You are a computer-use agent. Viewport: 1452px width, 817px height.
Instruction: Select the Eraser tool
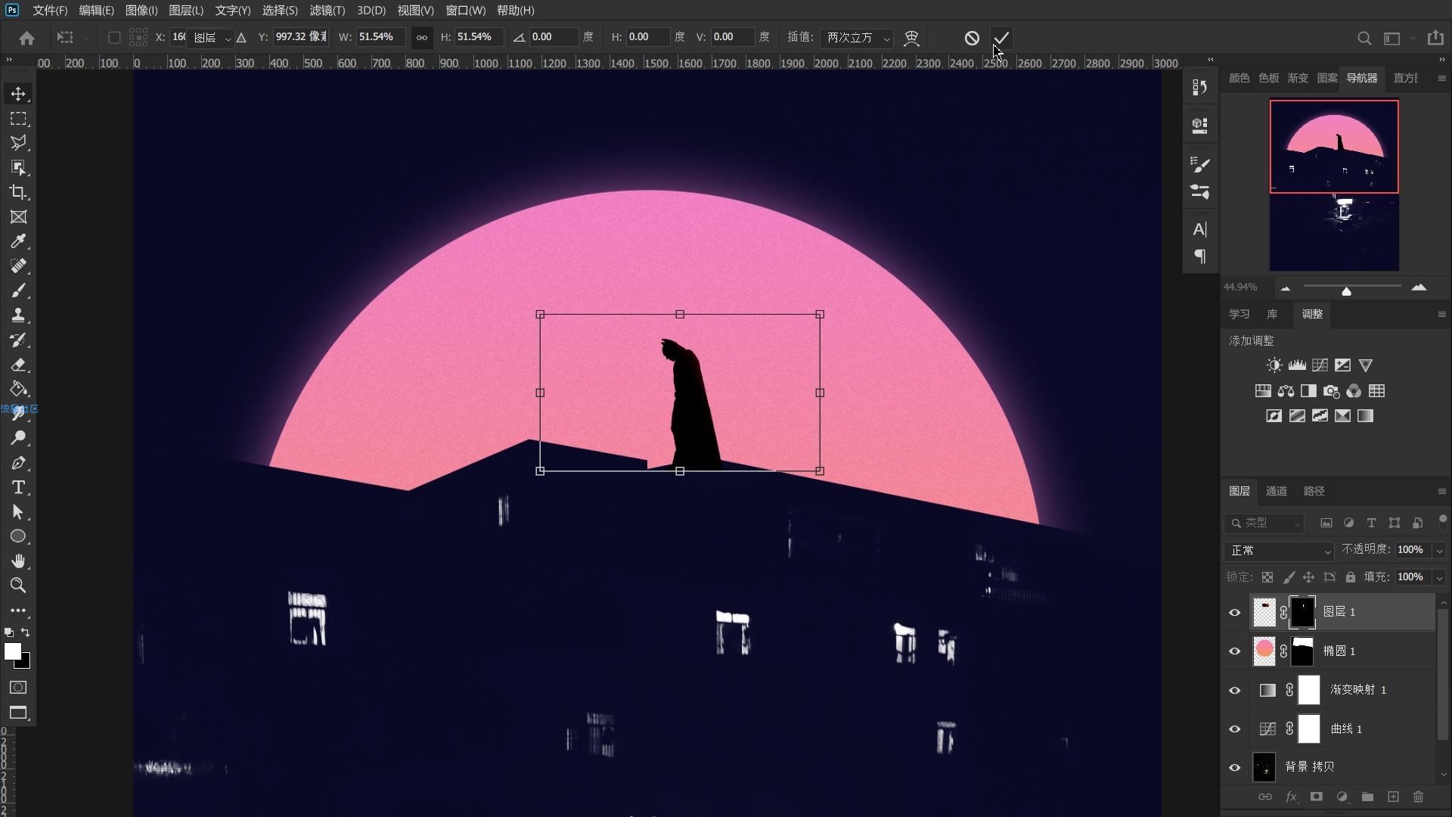tap(18, 365)
